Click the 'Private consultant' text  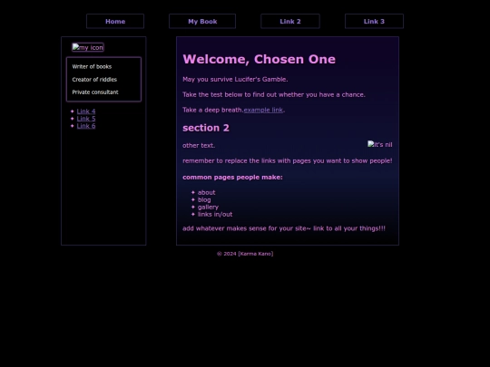[x=95, y=92]
